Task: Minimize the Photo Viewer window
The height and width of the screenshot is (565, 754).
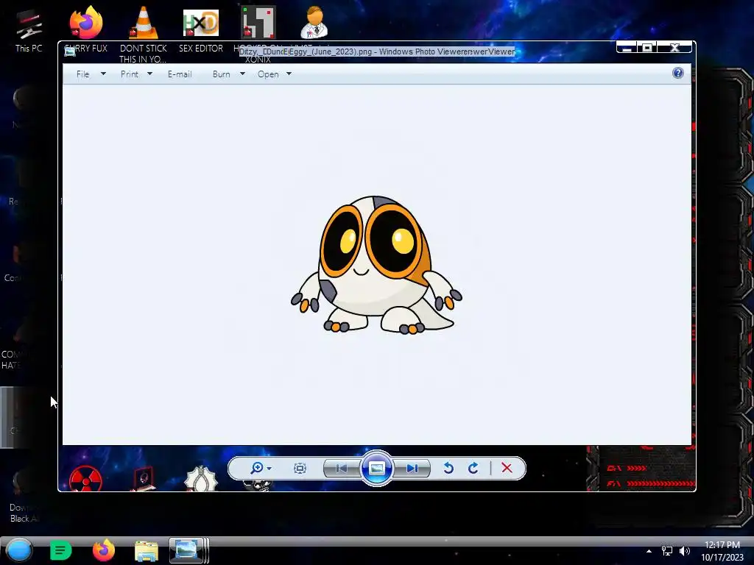Action: 627,48
